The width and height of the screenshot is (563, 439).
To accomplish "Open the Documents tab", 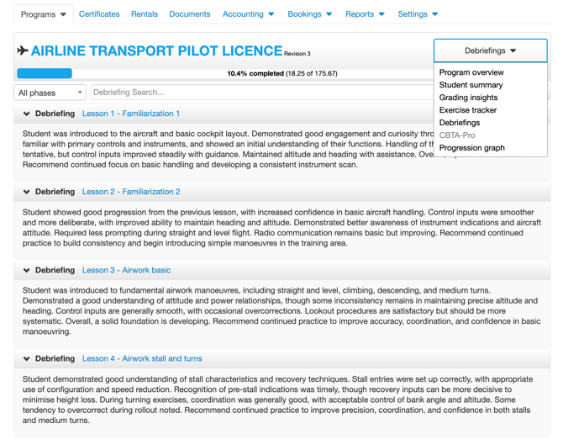I will tap(190, 14).
